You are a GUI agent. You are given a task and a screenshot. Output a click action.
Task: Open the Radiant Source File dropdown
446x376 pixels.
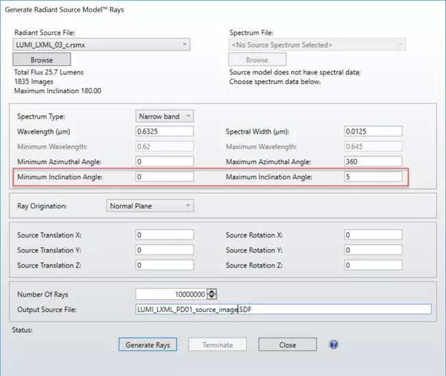[x=102, y=45]
